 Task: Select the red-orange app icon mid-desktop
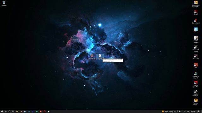coord(92,56)
